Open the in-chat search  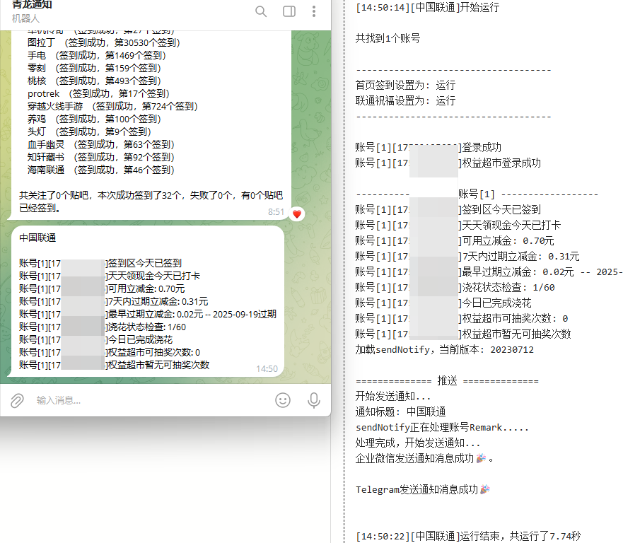click(261, 11)
